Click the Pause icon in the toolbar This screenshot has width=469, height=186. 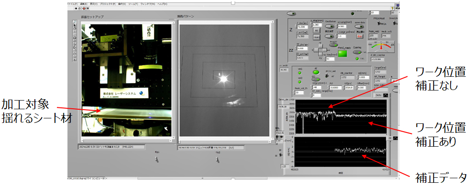coord(87,9)
